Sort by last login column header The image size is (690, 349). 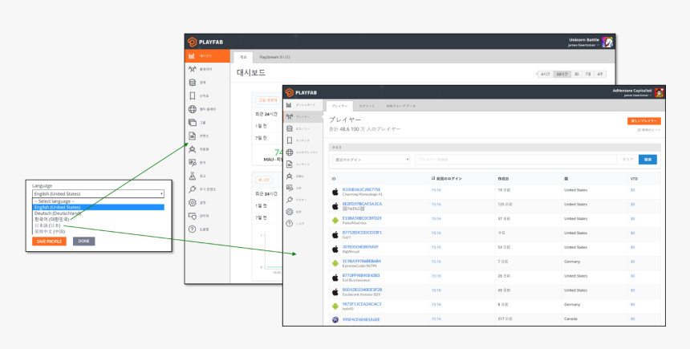pyautogui.click(x=447, y=179)
